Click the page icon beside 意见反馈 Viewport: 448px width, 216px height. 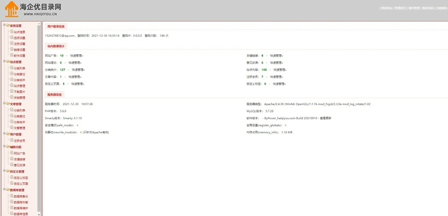(x=12, y=165)
